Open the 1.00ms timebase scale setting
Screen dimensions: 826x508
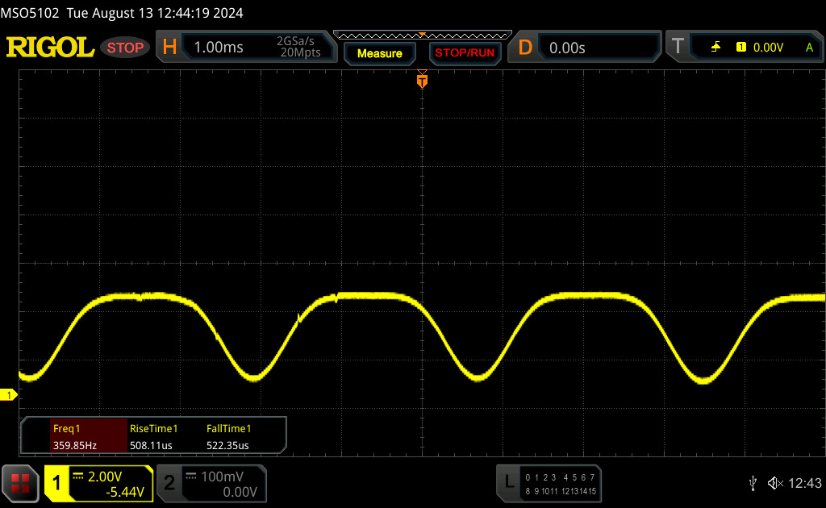(219, 48)
